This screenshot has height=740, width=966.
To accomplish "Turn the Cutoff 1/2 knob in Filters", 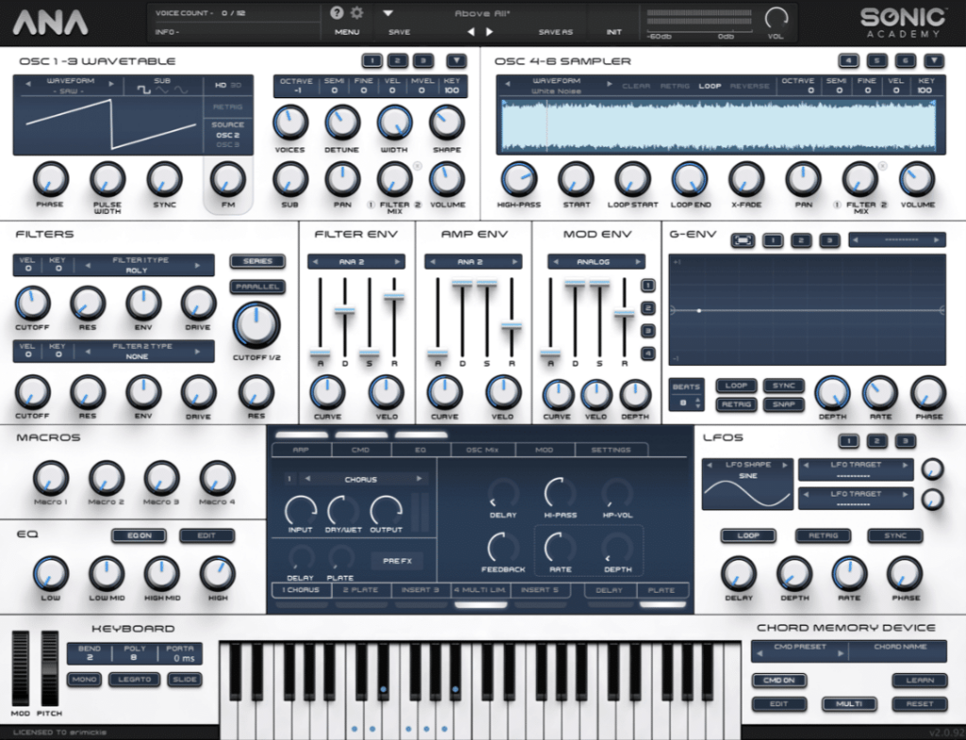I will click(256, 323).
